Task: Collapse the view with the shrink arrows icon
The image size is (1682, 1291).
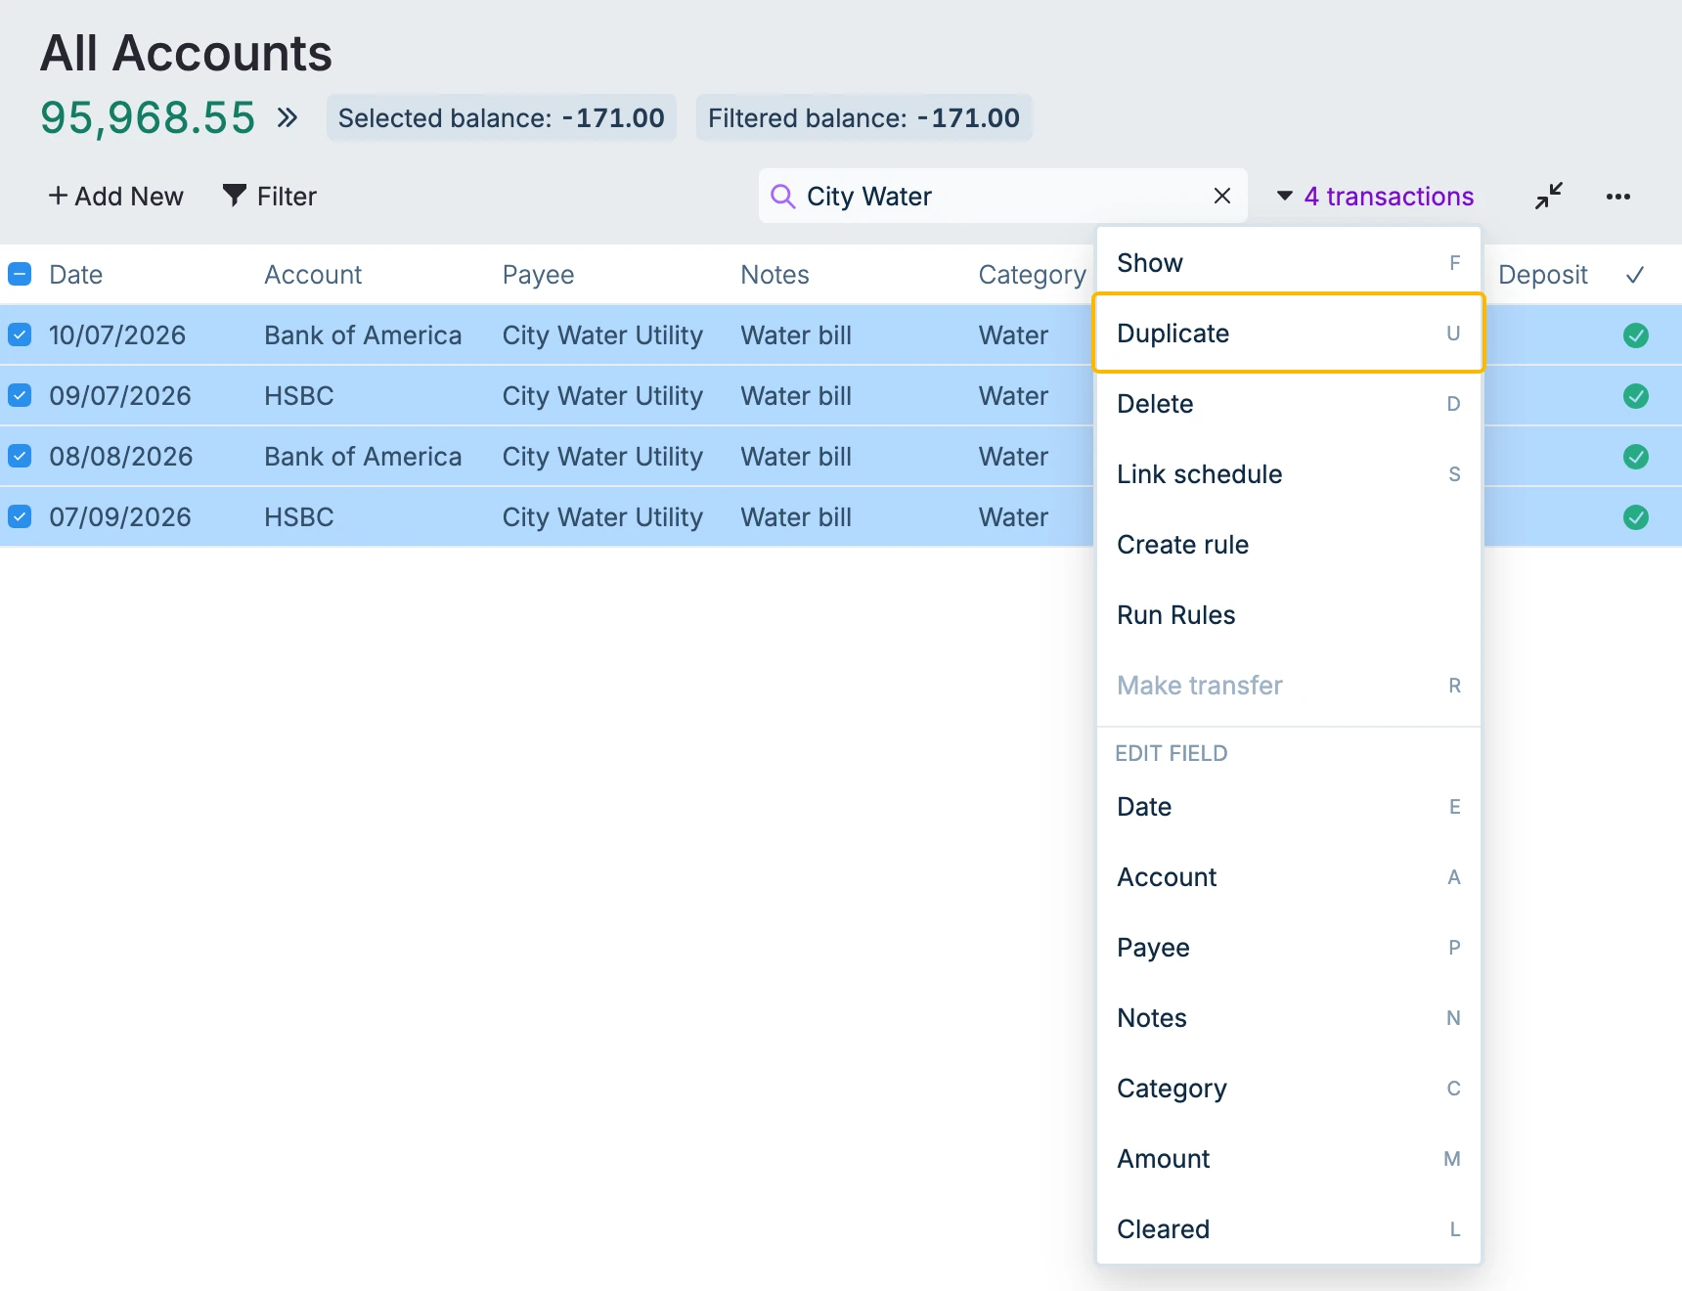Action: click(x=1549, y=196)
